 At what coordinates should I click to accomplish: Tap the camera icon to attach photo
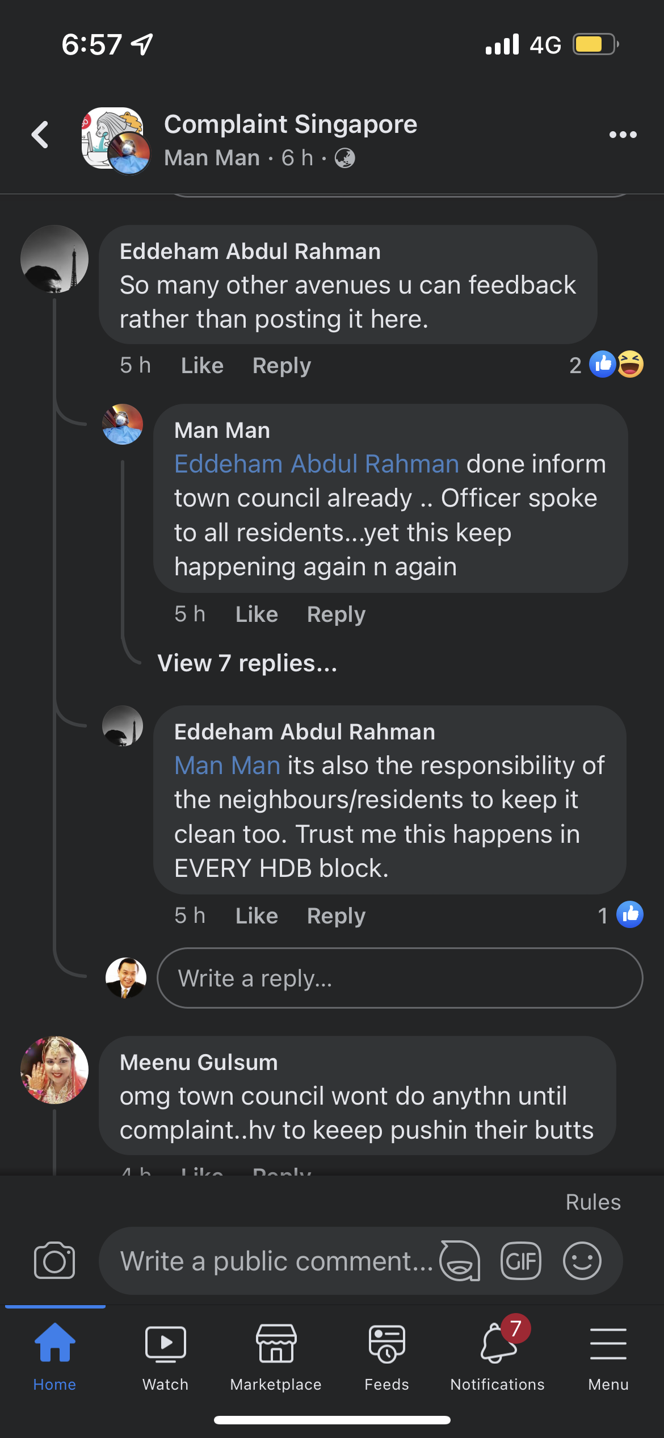click(54, 1261)
